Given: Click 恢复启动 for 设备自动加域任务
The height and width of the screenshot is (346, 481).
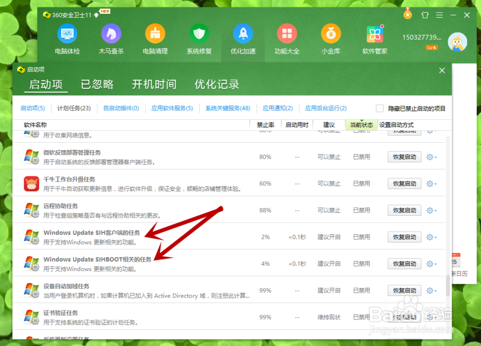Looking at the screenshot, I should point(405,290).
